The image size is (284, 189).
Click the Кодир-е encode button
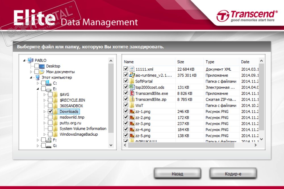click(233, 173)
